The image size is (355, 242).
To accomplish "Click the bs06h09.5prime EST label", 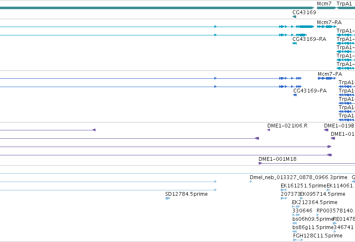I will (313, 219).
